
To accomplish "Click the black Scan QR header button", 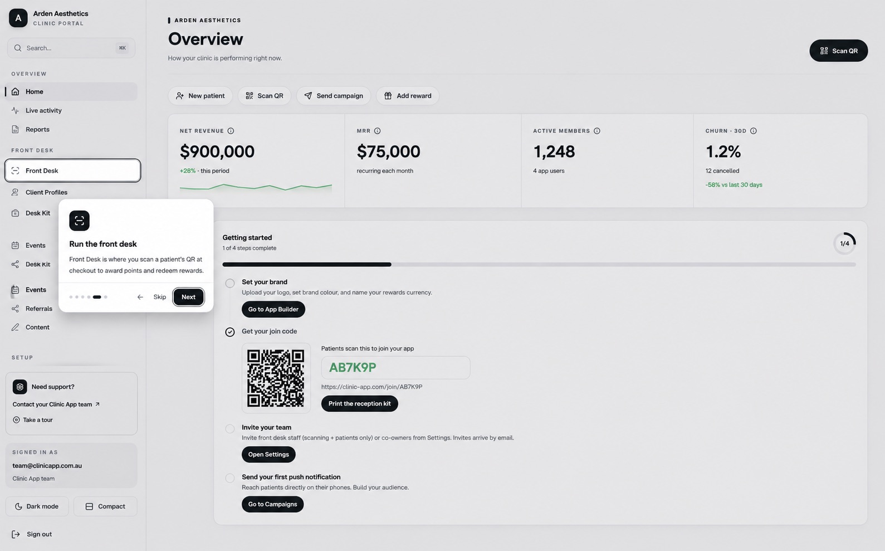I will tap(838, 51).
